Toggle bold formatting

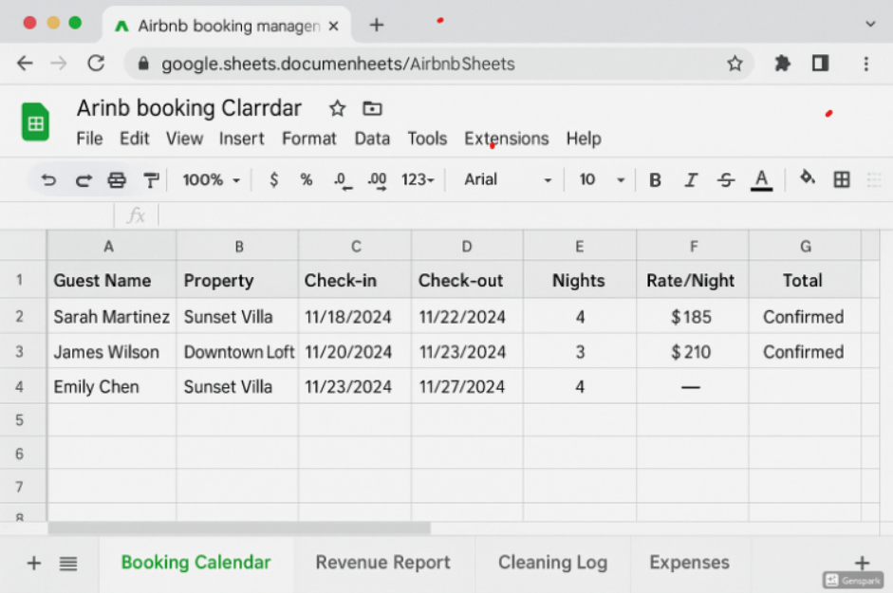pos(655,180)
